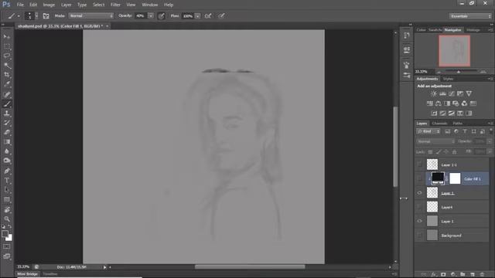Add a layer style with fx button

[x=434, y=275]
